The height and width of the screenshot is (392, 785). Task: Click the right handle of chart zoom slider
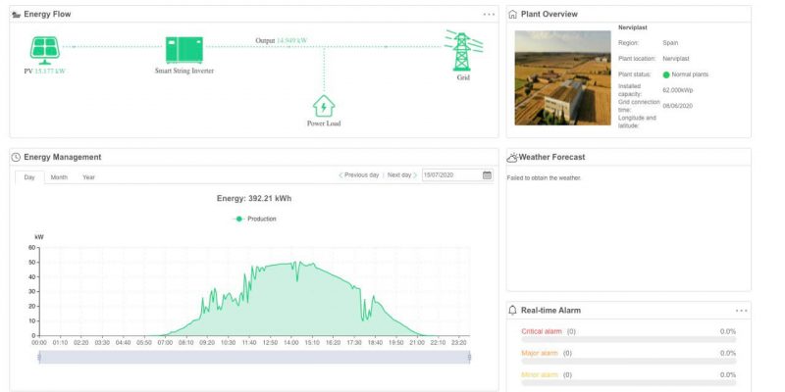click(x=470, y=357)
